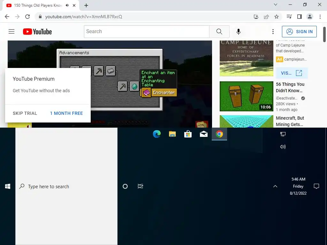The width and height of the screenshot is (327, 245).
Task: Open volume speaker tray icon
Action: pyautogui.click(x=283, y=147)
